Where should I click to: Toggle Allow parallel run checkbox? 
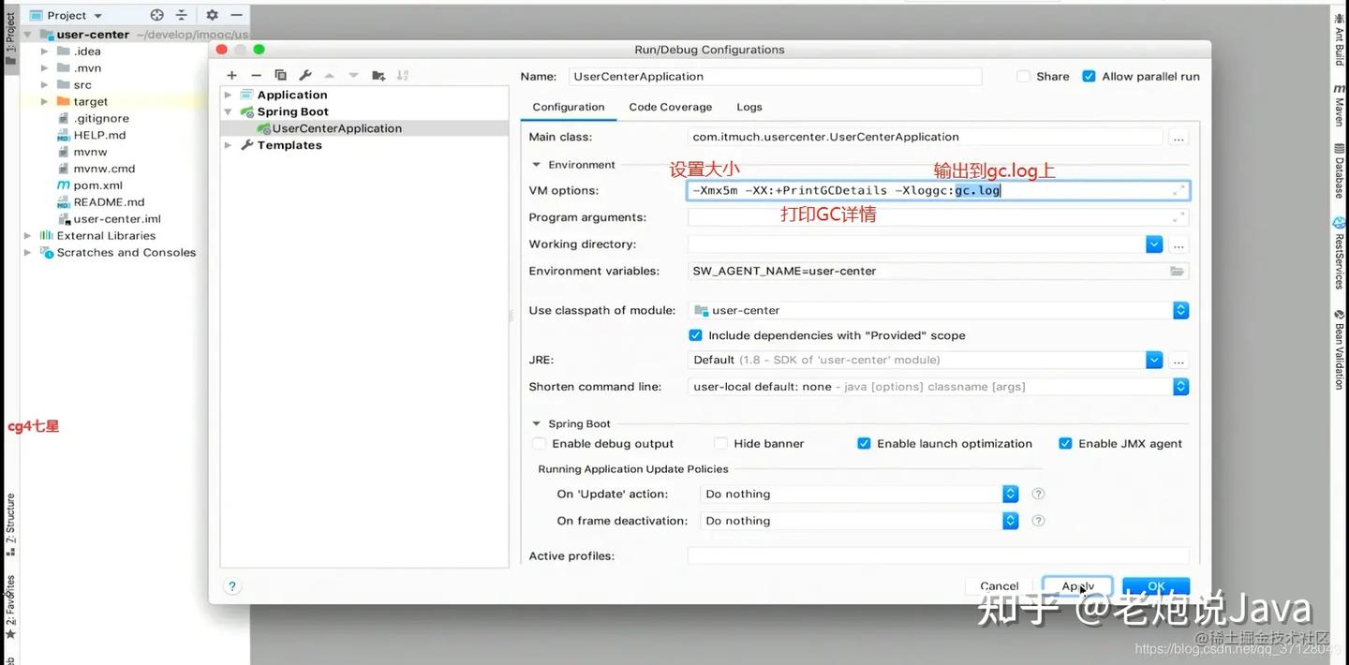tap(1089, 77)
